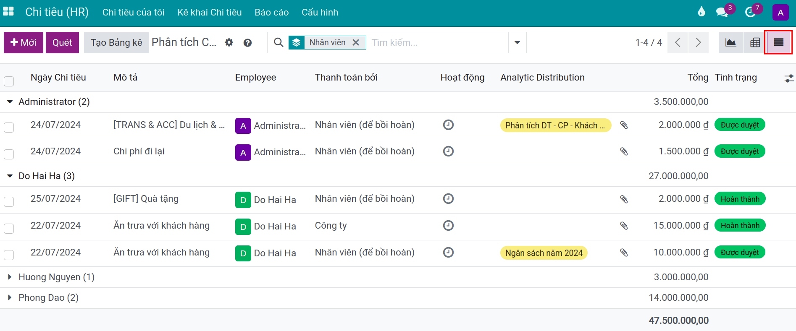This screenshot has width=796, height=331.
Task: Tick checkbox for Chi phí đi lại row
Action: (x=9, y=154)
